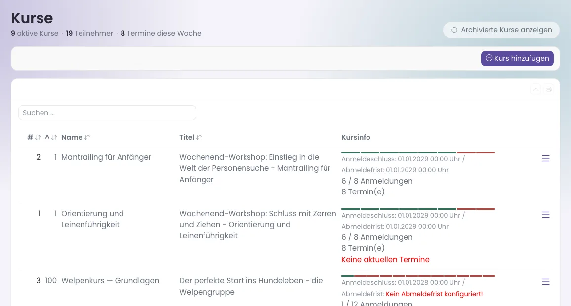Image resolution: width=571 pixels, height=306 pixels.
Task: Sort by the Name column arrows
Action: tap(87, 138)
